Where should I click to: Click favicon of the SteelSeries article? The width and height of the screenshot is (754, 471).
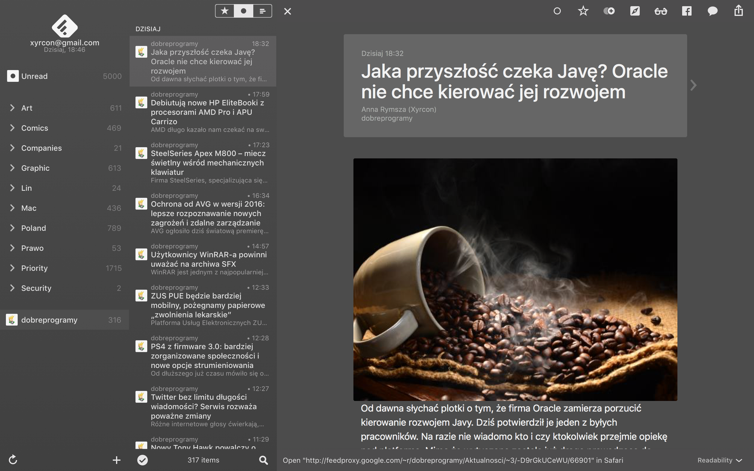(x=141, y=153)
